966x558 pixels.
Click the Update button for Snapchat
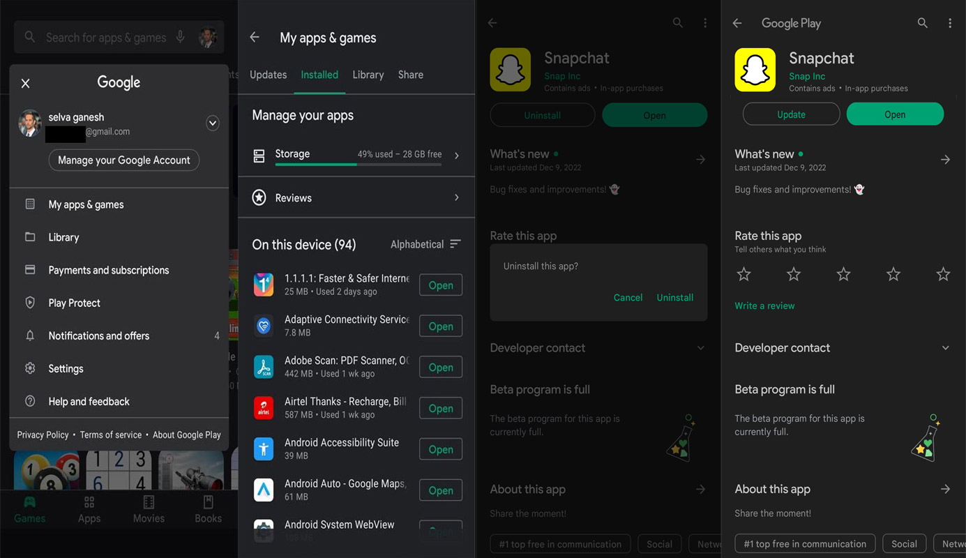click(x=792, y=114)
